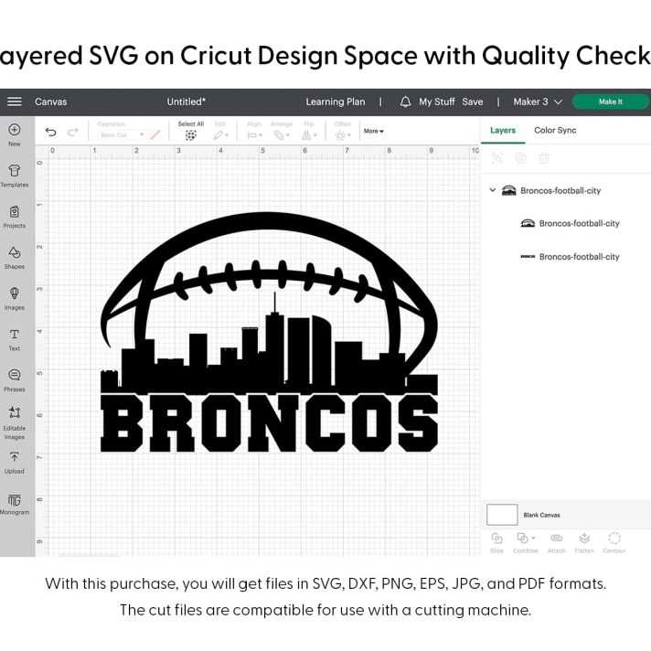Click the Blank Canvas swatch
This screenshot has height=651, width=651.
[x=502, y=515]
